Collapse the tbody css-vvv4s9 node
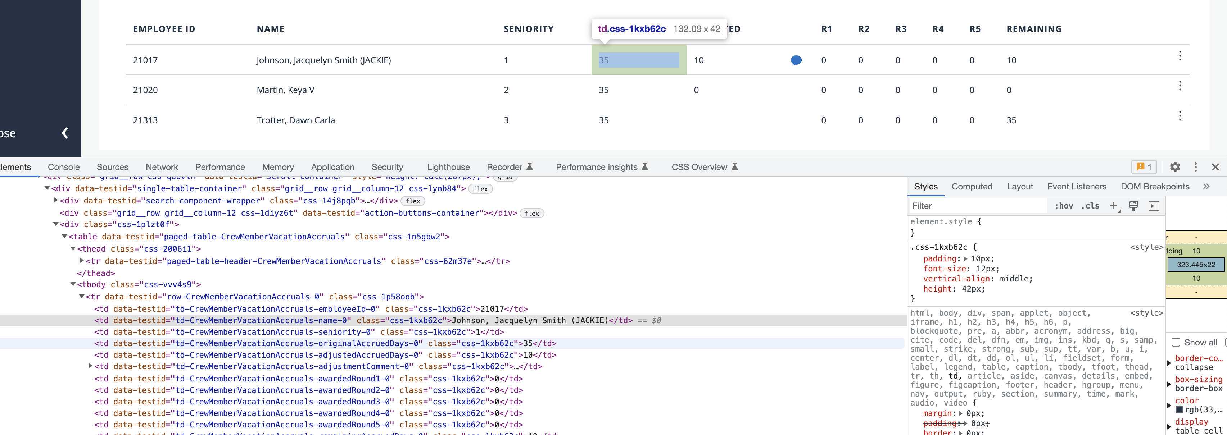The image size is (1227, 435). pyautogui.click(x=73, y=284)
